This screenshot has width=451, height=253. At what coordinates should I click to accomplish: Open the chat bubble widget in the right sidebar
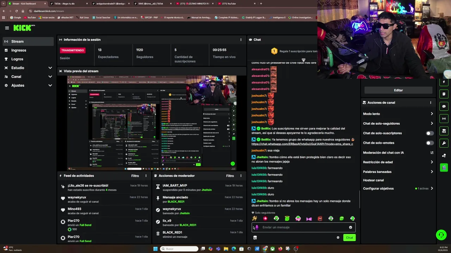point(444,106)
